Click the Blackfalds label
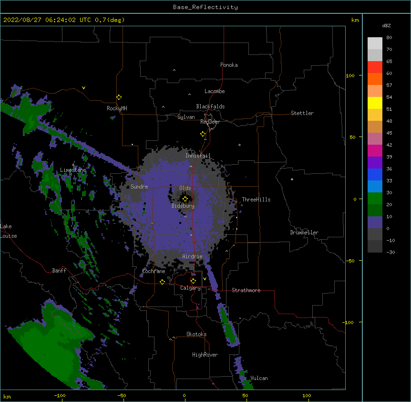The width and height of the screenshot is (411, 402). point(210,106)
